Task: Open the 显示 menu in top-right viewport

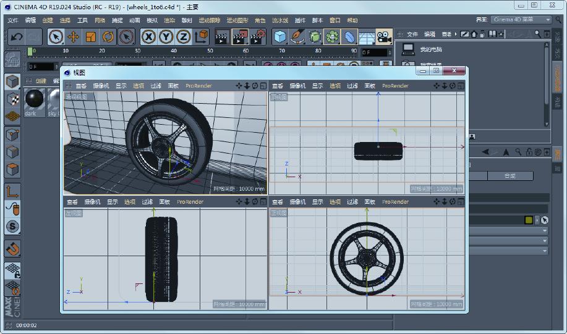Action: [317, 86]
